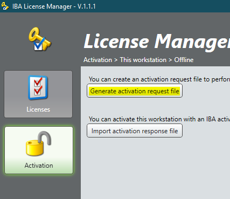Click Generate activation request file button
This screenshot has width=230, height=199.
click(x=135, y=91)
